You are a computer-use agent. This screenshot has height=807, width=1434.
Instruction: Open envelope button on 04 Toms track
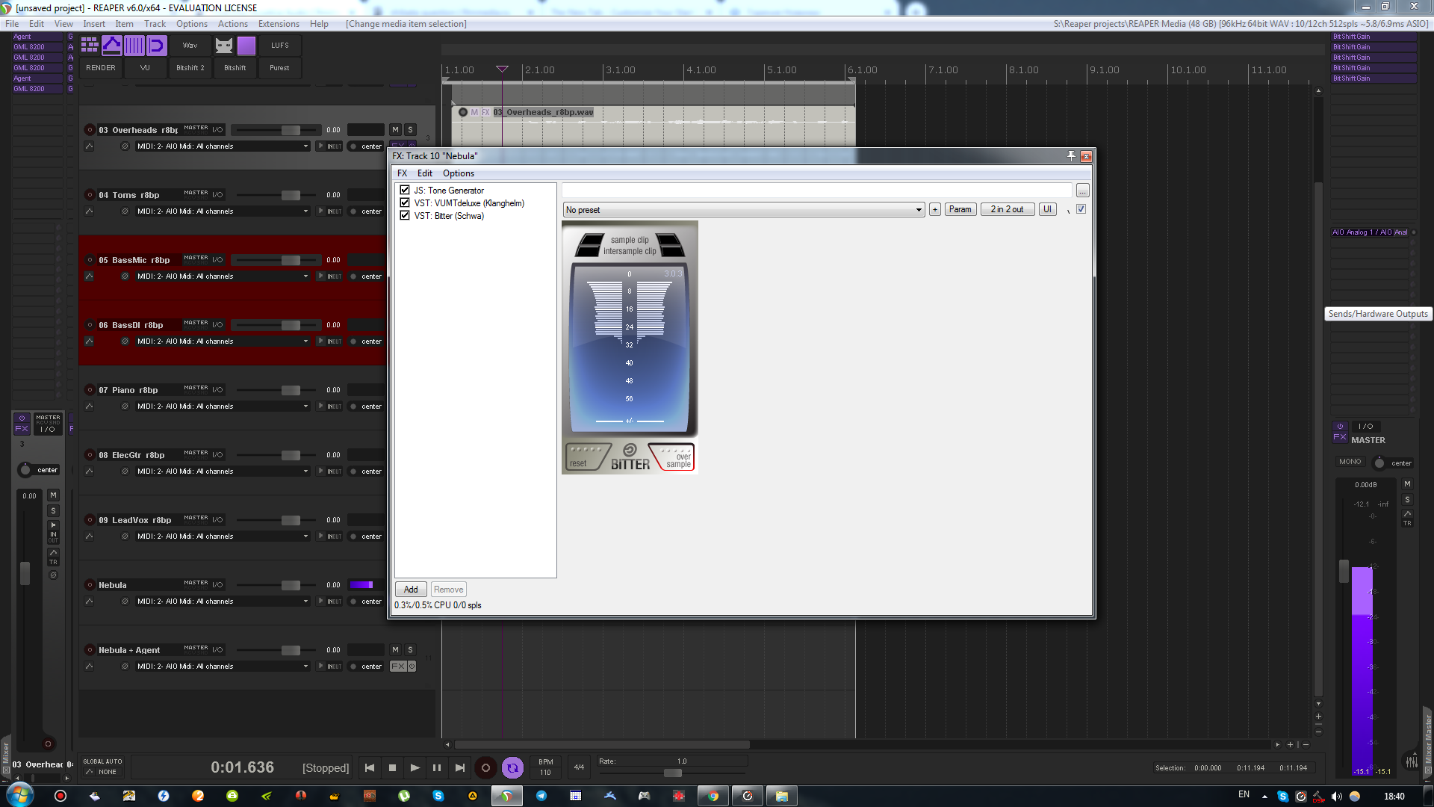[89, 211]
